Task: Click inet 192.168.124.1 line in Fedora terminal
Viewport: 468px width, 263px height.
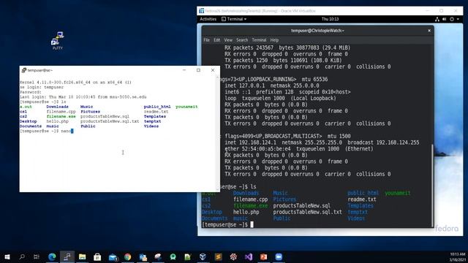Action: point(322,142)
